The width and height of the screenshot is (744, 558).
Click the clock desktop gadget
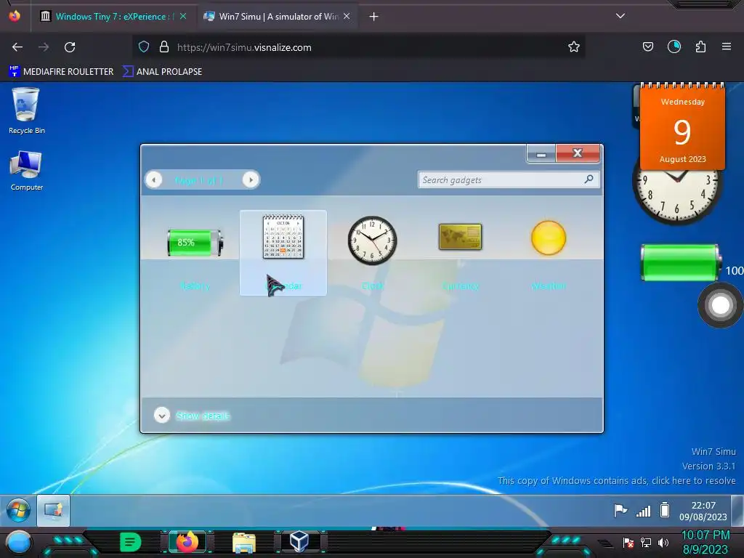676,197
